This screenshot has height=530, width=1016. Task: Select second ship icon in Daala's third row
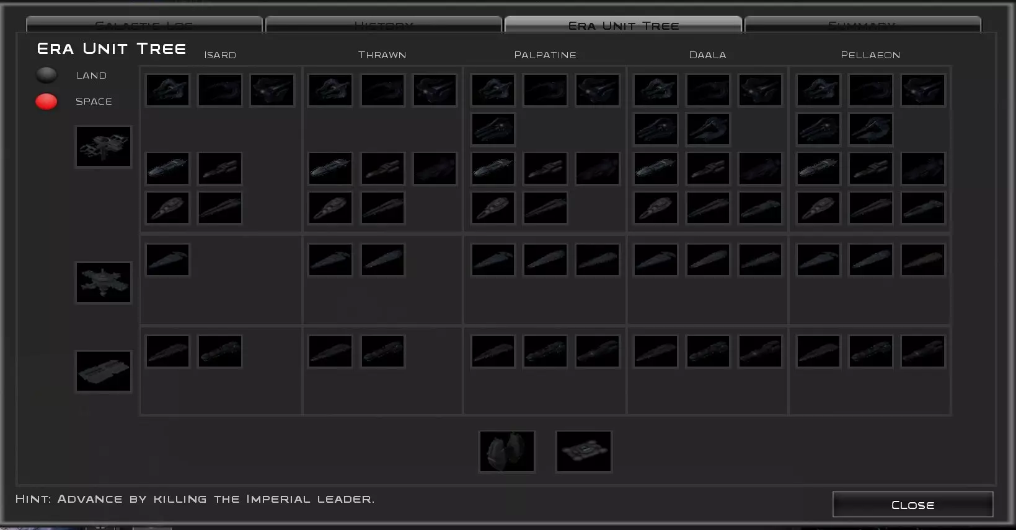(708, 168)
